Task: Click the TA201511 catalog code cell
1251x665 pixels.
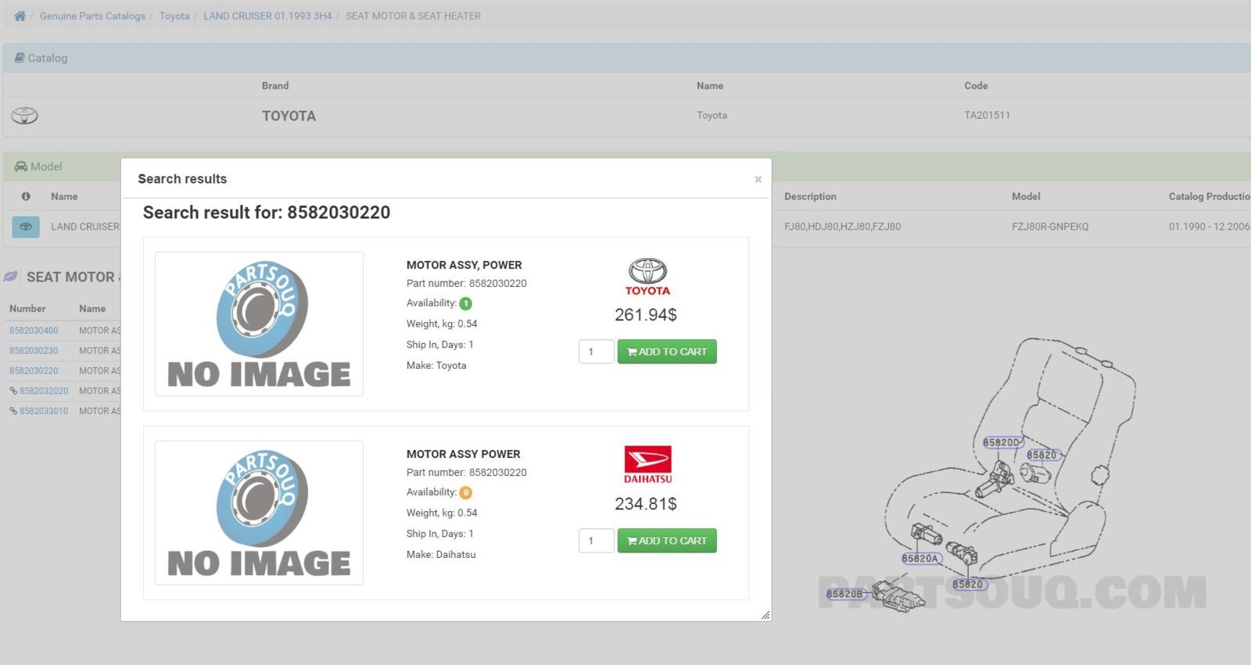Action: (987, 115)
